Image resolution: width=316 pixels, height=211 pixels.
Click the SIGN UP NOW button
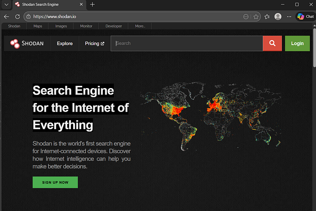55,183
